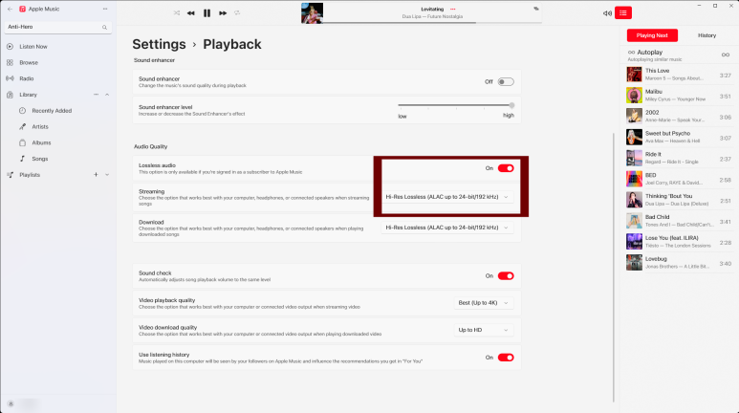This screenshot has width=739, height=413.
Task: Click the Playlists sidebar item
Action: (30, 175)
